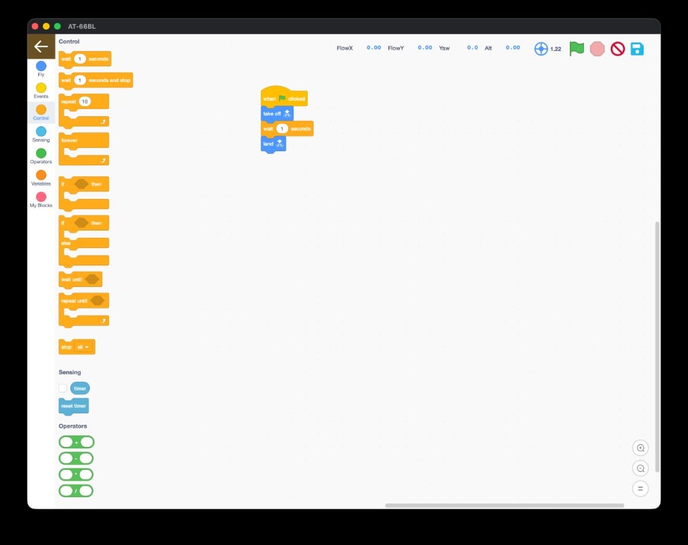This screenshot has width=688, height=545.
Task: Click the Yaw value readout
Action: (x=472, y=48)
